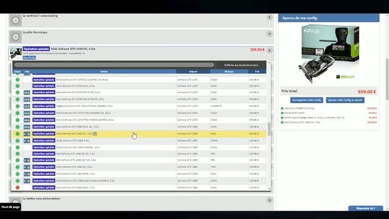Toggle the show only in-stock articles option
Image resolution: width=389 pixels, height=219 pixels.
point(241,65)
